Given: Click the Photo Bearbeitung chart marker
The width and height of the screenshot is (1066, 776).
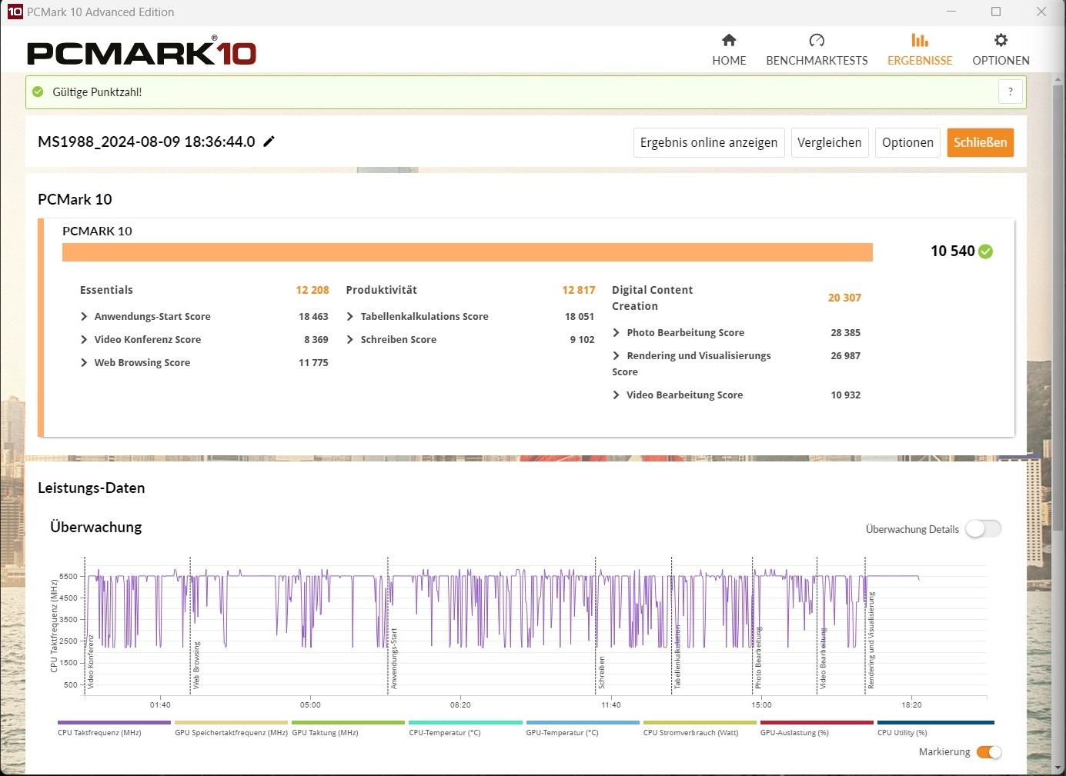Looking at the screenshot, I should (758, 658).
